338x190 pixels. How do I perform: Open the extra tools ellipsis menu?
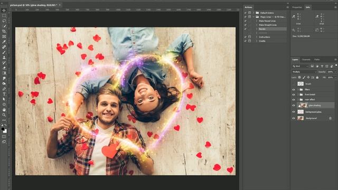click(4, 120)
